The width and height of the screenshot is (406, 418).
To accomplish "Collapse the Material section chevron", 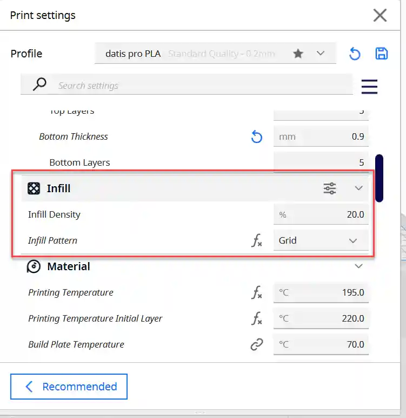I will pyautogui.click(x=358, y=266).
